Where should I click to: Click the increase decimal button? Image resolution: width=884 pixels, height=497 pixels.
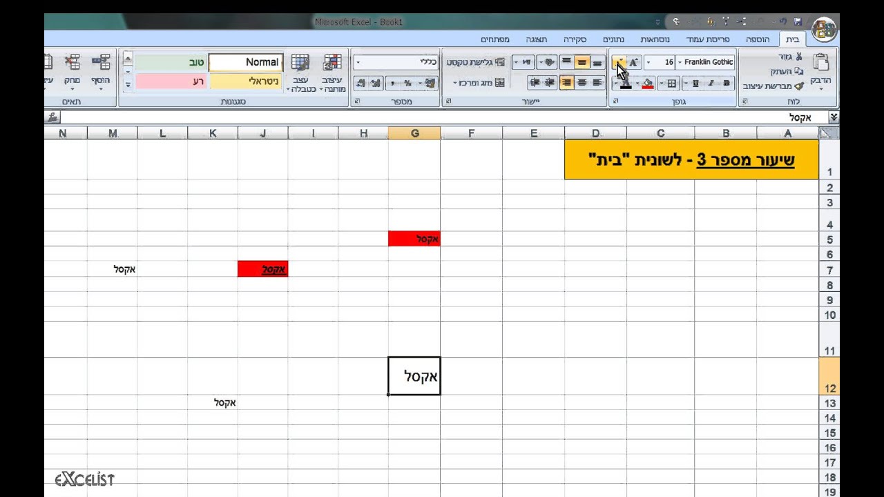click(376, 83)
